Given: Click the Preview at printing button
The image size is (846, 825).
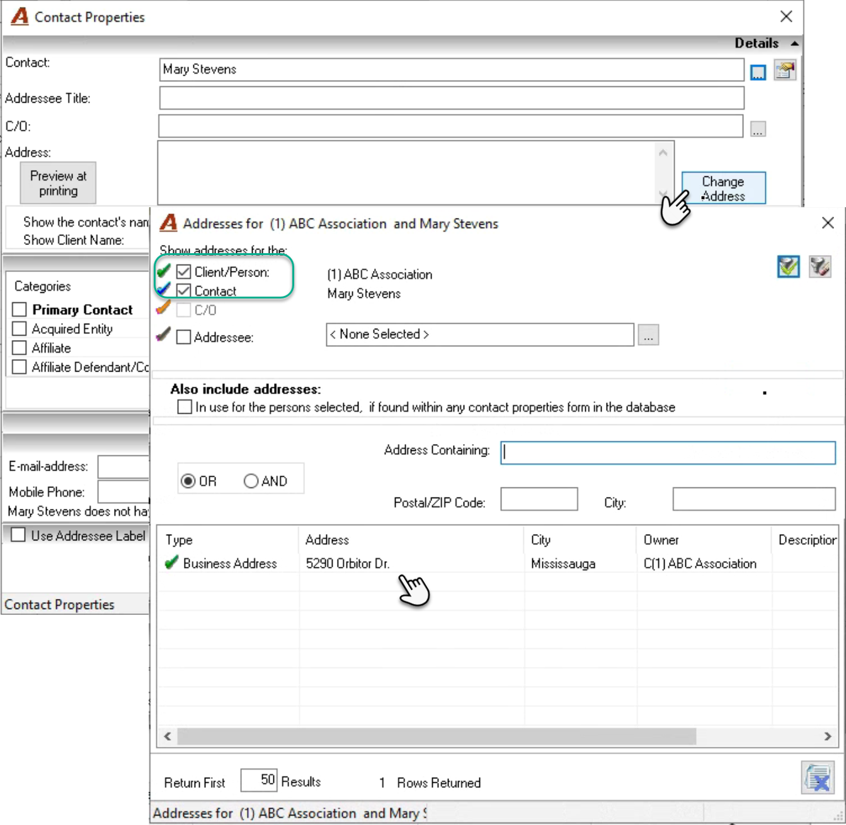Looking at the screenshot, I should (x=58, y=183).
